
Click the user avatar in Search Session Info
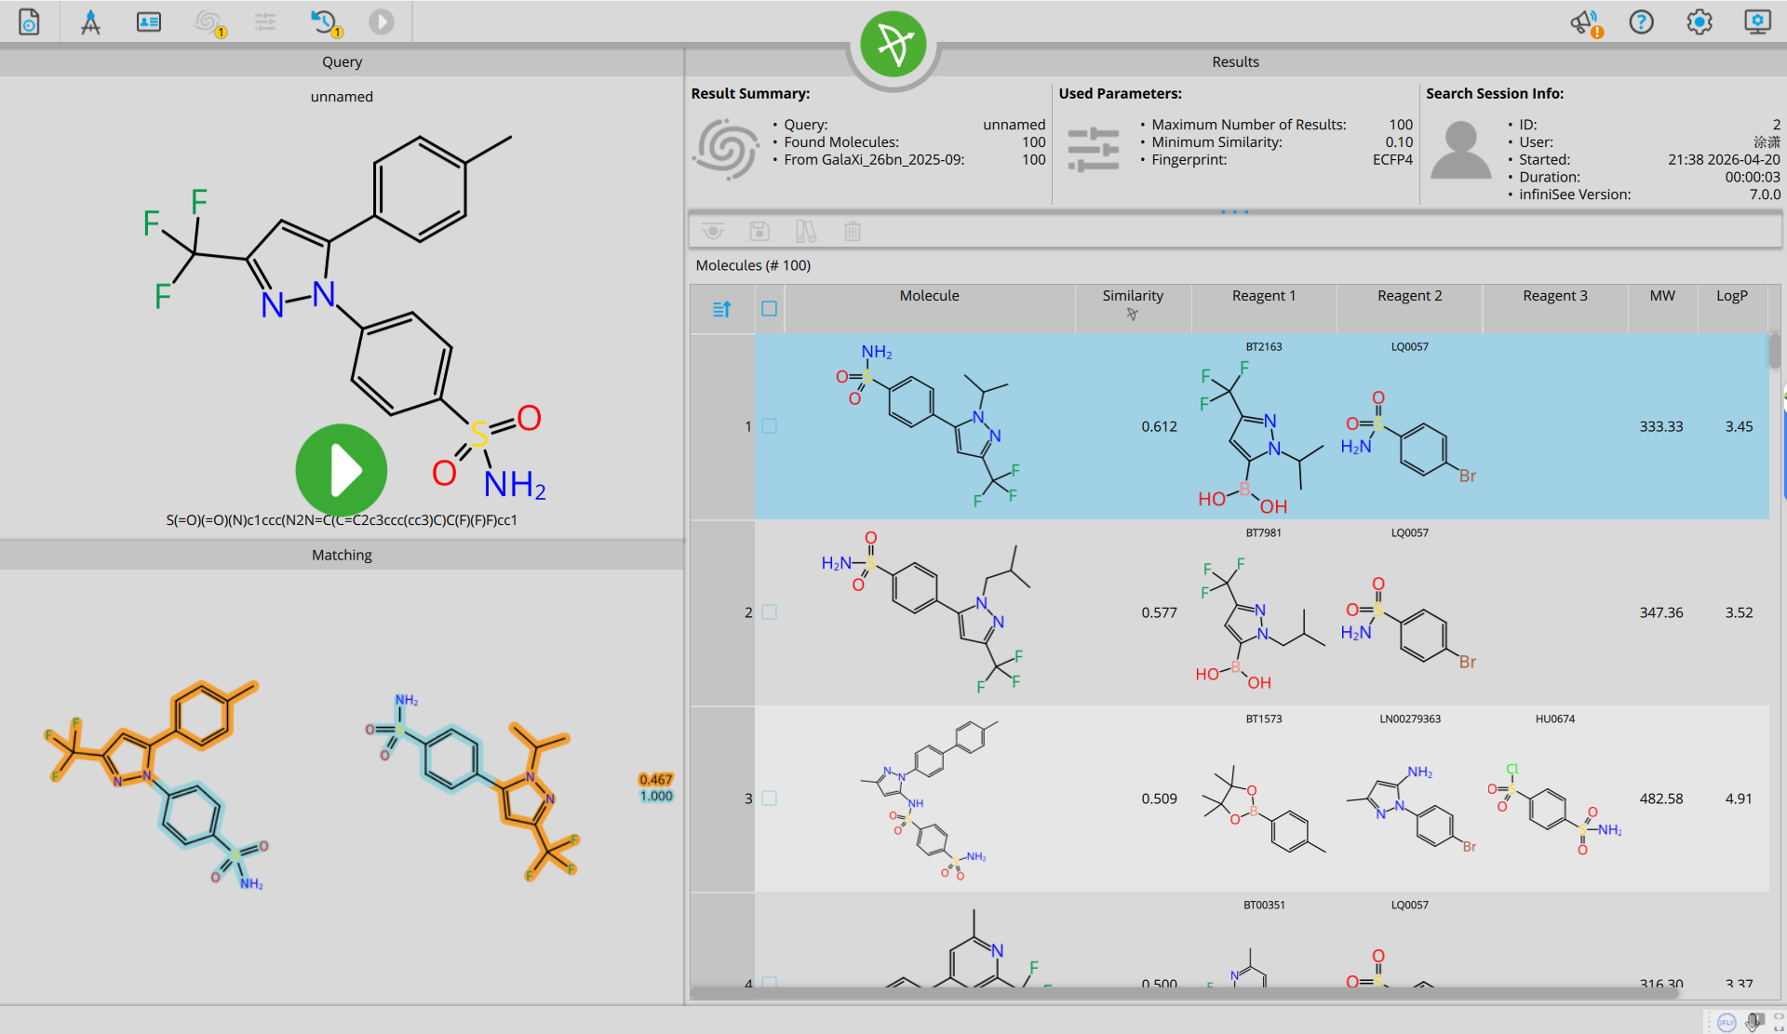point(1460,150)
